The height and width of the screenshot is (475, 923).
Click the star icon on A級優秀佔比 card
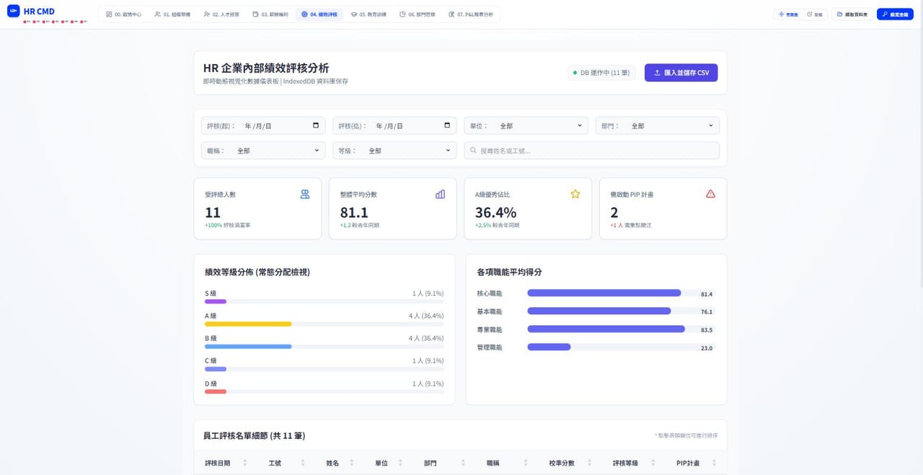click(575, 194)
